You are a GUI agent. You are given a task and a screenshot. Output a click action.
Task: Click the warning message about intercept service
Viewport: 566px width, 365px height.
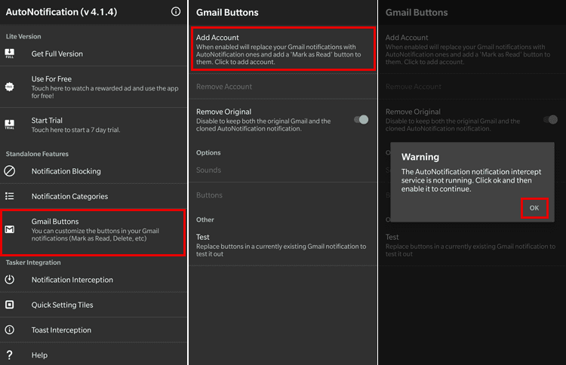tap(471, 180)
